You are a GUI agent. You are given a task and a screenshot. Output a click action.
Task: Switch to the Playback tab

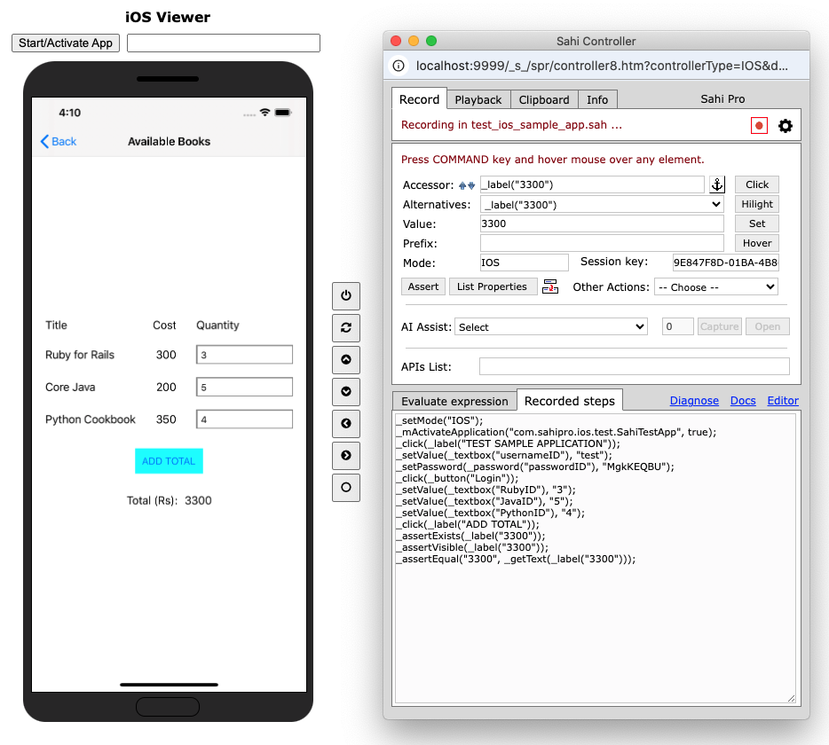coord(478,100)
